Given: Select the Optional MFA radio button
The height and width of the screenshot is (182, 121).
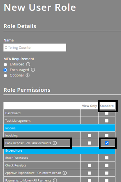Looking at the screenshot, I should pos(5,75).
